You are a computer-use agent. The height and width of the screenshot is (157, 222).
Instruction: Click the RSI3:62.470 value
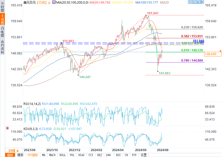pos(89,104)
